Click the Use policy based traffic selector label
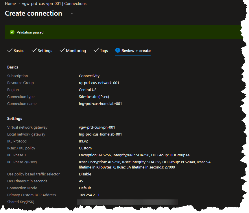Image resolution: width=249 pixels, height=213 pixels. tap(33, 174)
